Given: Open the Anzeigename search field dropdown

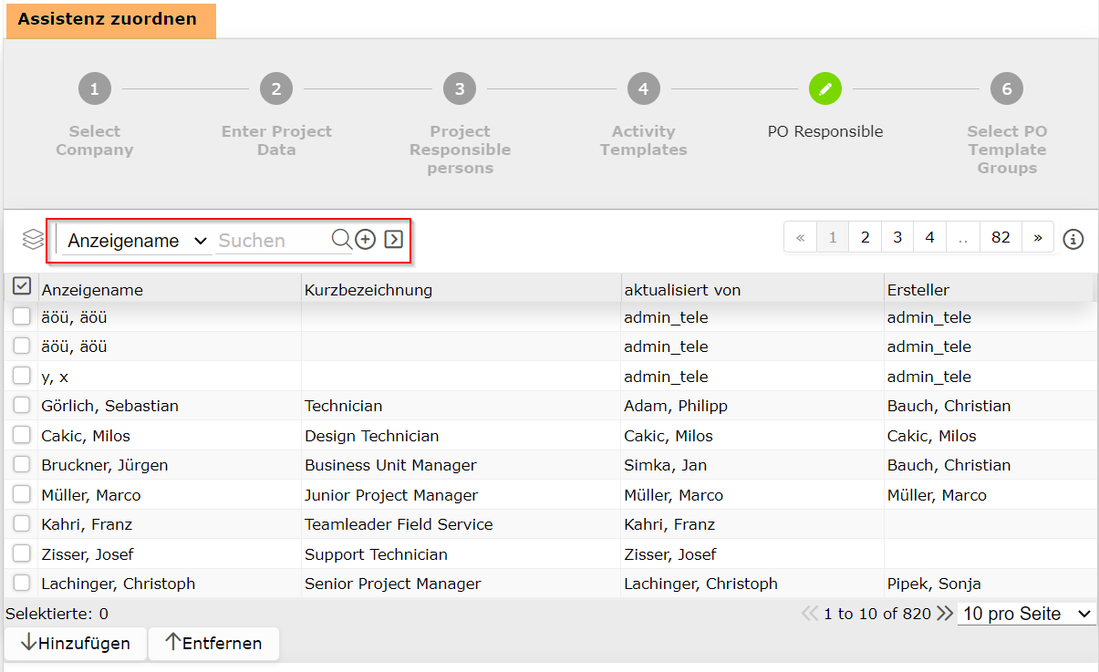Looking at the screenshot, I should coord(137,241).
